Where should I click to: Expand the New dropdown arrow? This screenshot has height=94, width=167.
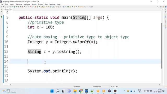[x=3, y=7]
